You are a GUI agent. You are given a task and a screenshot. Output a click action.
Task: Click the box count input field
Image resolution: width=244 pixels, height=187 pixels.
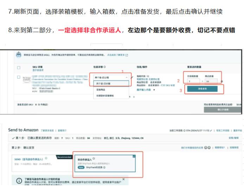click(x=193, y=81)
